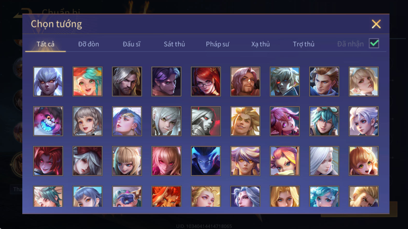Pick the hero wearing goggles on teal hair

point(324,121)
